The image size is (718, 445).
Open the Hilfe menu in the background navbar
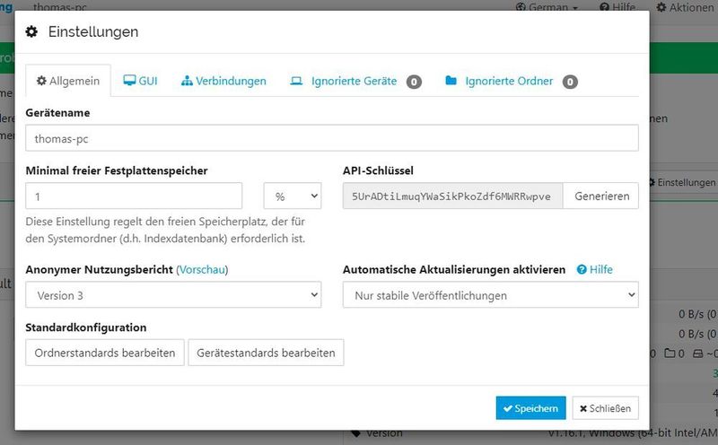point(617,7)
